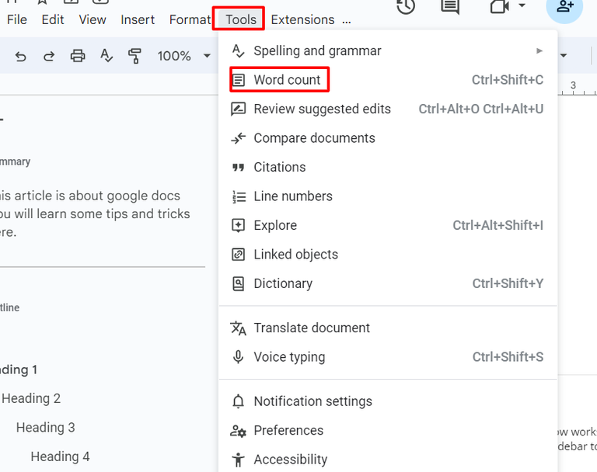Click the Tools menu

[x=241, y=19]
